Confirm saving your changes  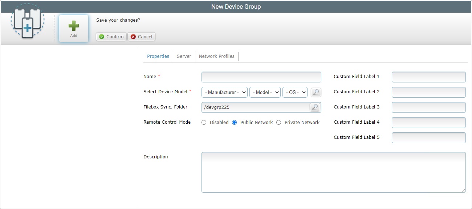[x=111, y=37]
